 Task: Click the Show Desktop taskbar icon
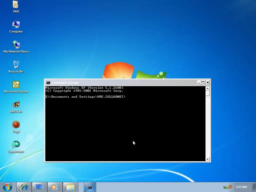[x=39, y=187]
